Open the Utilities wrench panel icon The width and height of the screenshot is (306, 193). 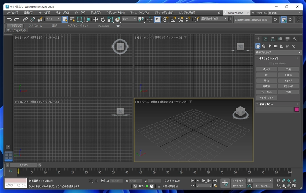295,39
